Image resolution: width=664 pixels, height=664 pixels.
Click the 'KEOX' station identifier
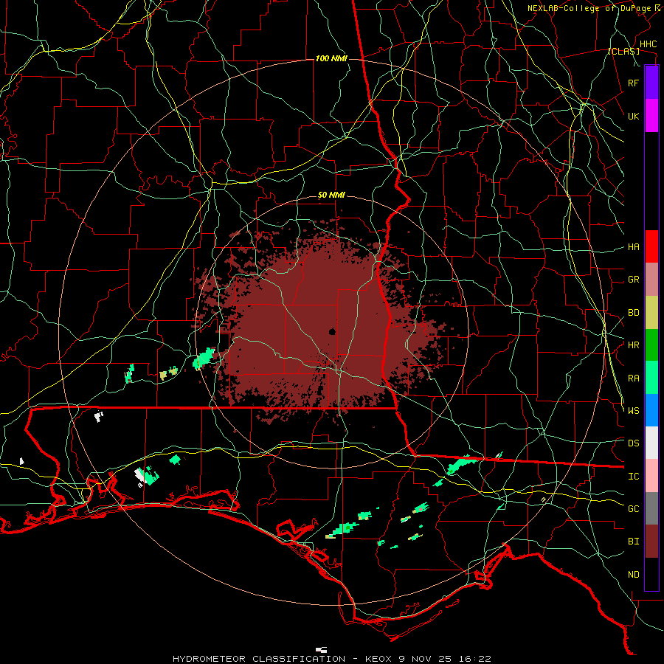pyautogui.click(x=378, y=659)
